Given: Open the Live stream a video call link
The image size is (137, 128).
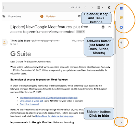Looking at the screenshot, I should point(31,101).
